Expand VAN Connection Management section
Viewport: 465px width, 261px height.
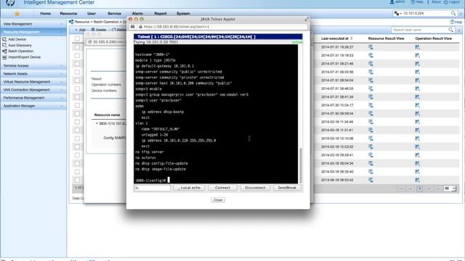33,89
